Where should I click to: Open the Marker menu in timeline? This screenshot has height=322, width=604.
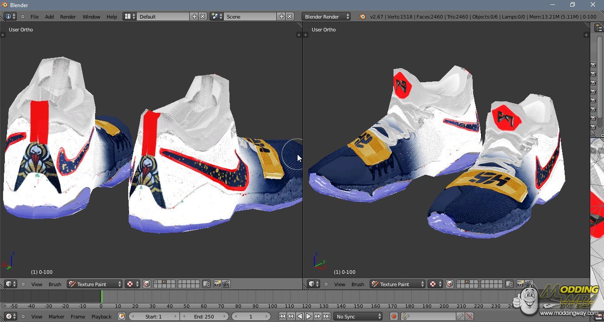(56, 316)
